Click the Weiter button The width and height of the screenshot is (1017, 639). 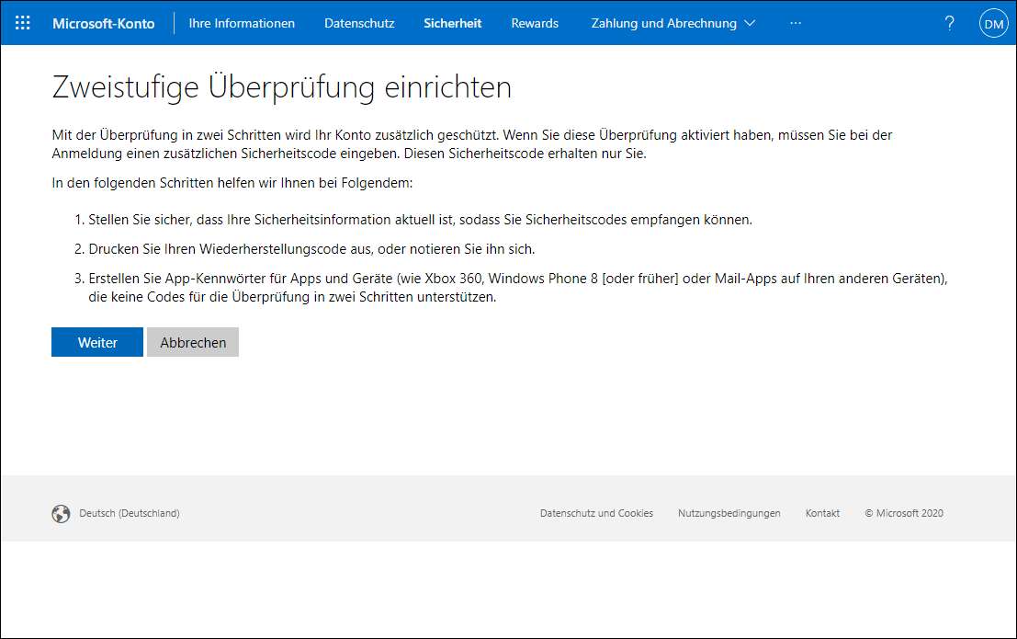(97, 342)
